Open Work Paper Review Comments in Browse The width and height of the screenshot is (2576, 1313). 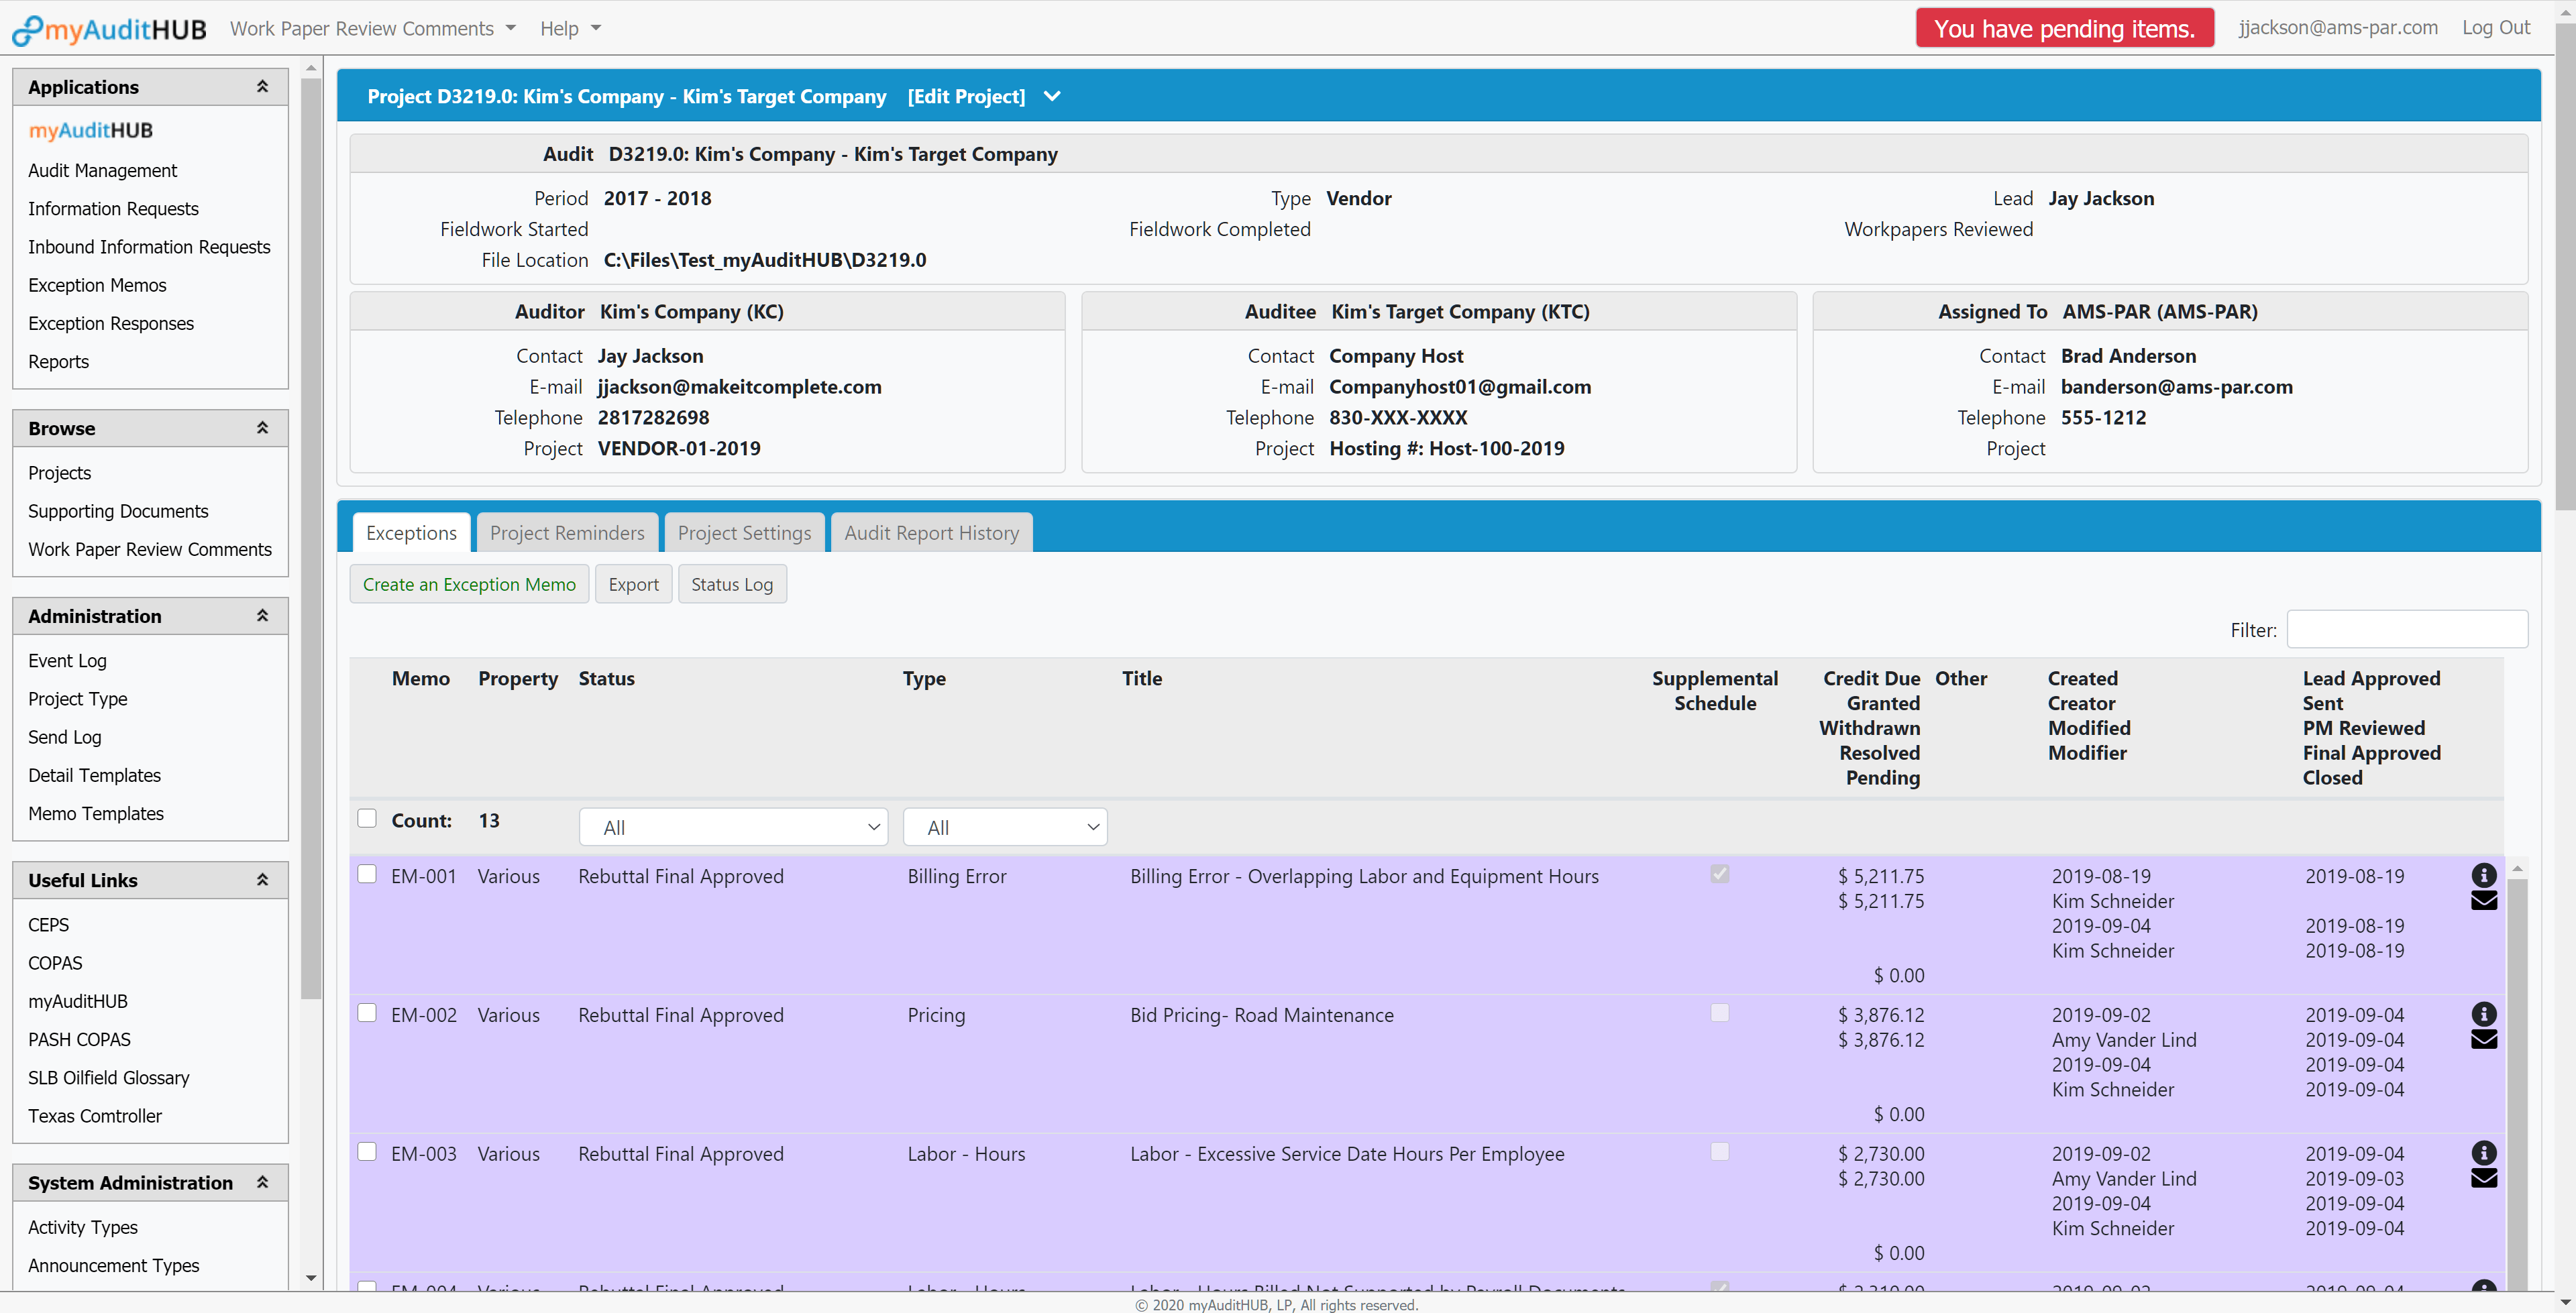pos(150,549)
